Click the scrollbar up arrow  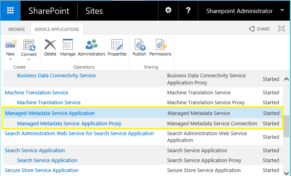[286, 79]
